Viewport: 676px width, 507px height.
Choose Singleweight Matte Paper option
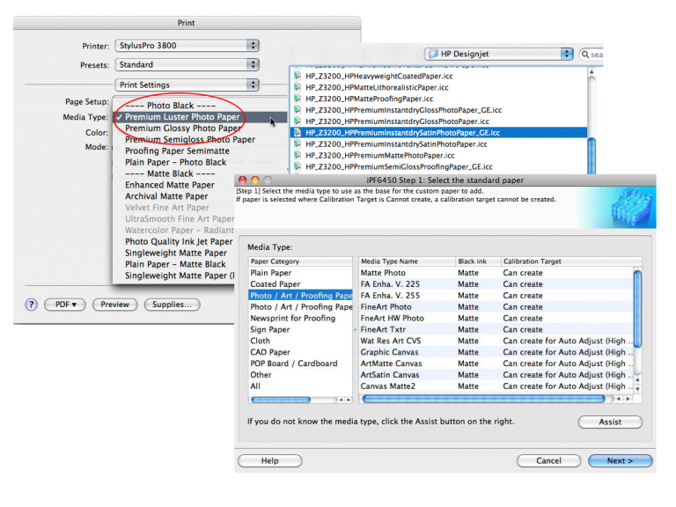(x=176, y=253)
